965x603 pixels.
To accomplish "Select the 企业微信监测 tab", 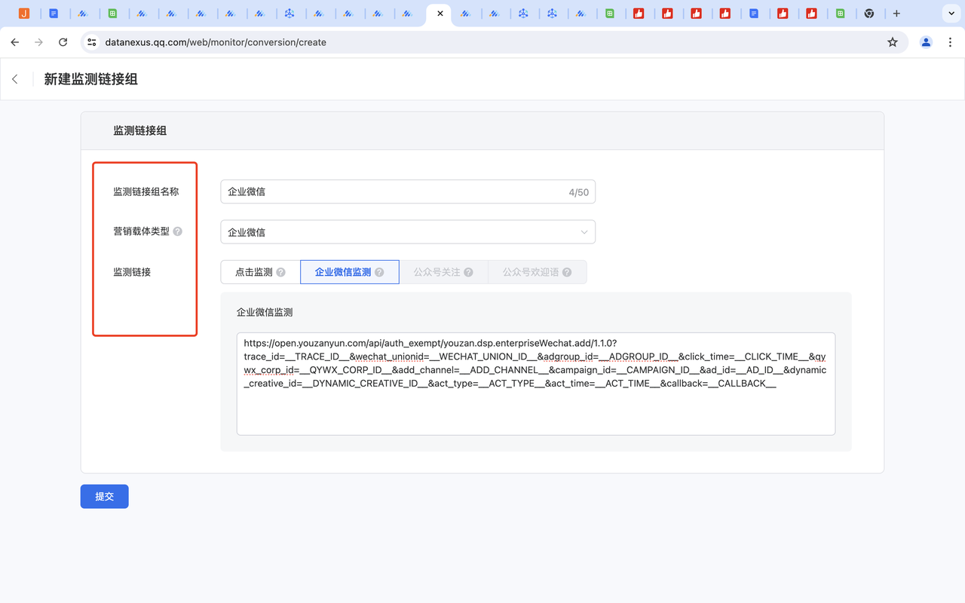I will (x=350, y=272).
